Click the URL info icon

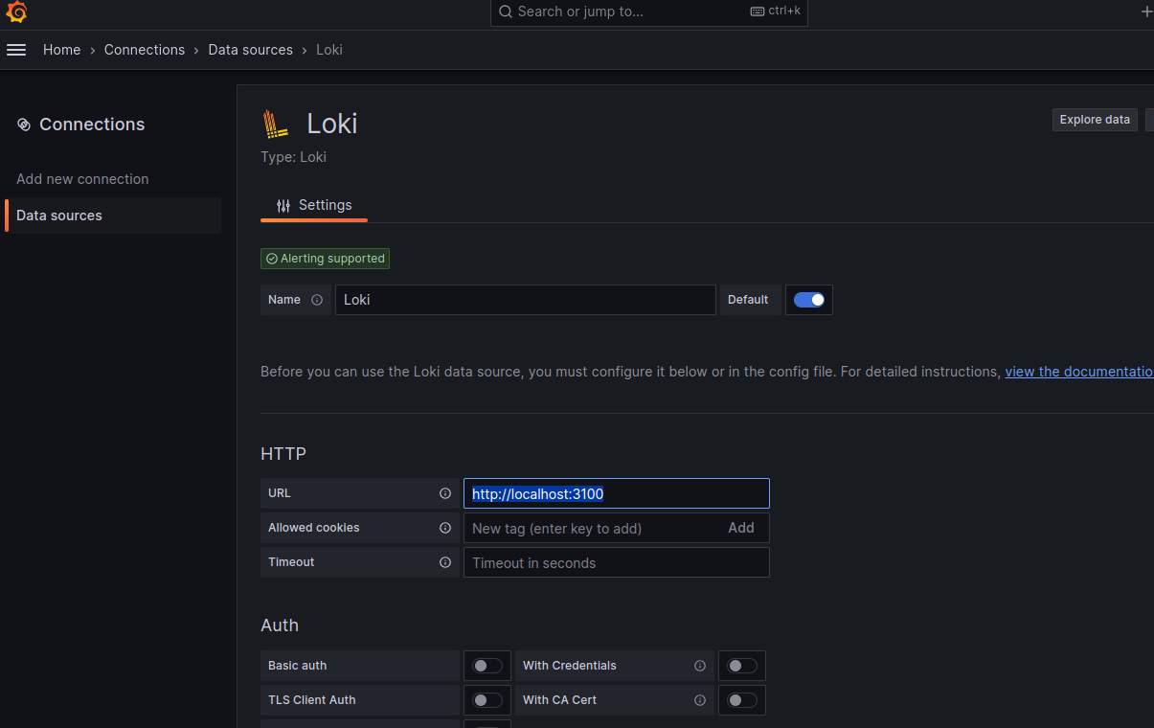pos(445,493)
